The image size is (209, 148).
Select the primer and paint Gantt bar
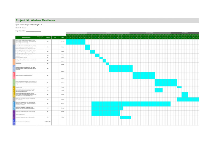[188, 99]
